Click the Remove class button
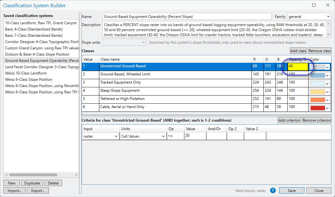335x197 pixels. tap(320, 51)
